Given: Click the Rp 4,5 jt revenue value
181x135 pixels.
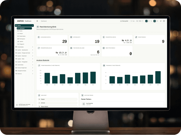Looking at the screenshot, I should click(127, 40).
